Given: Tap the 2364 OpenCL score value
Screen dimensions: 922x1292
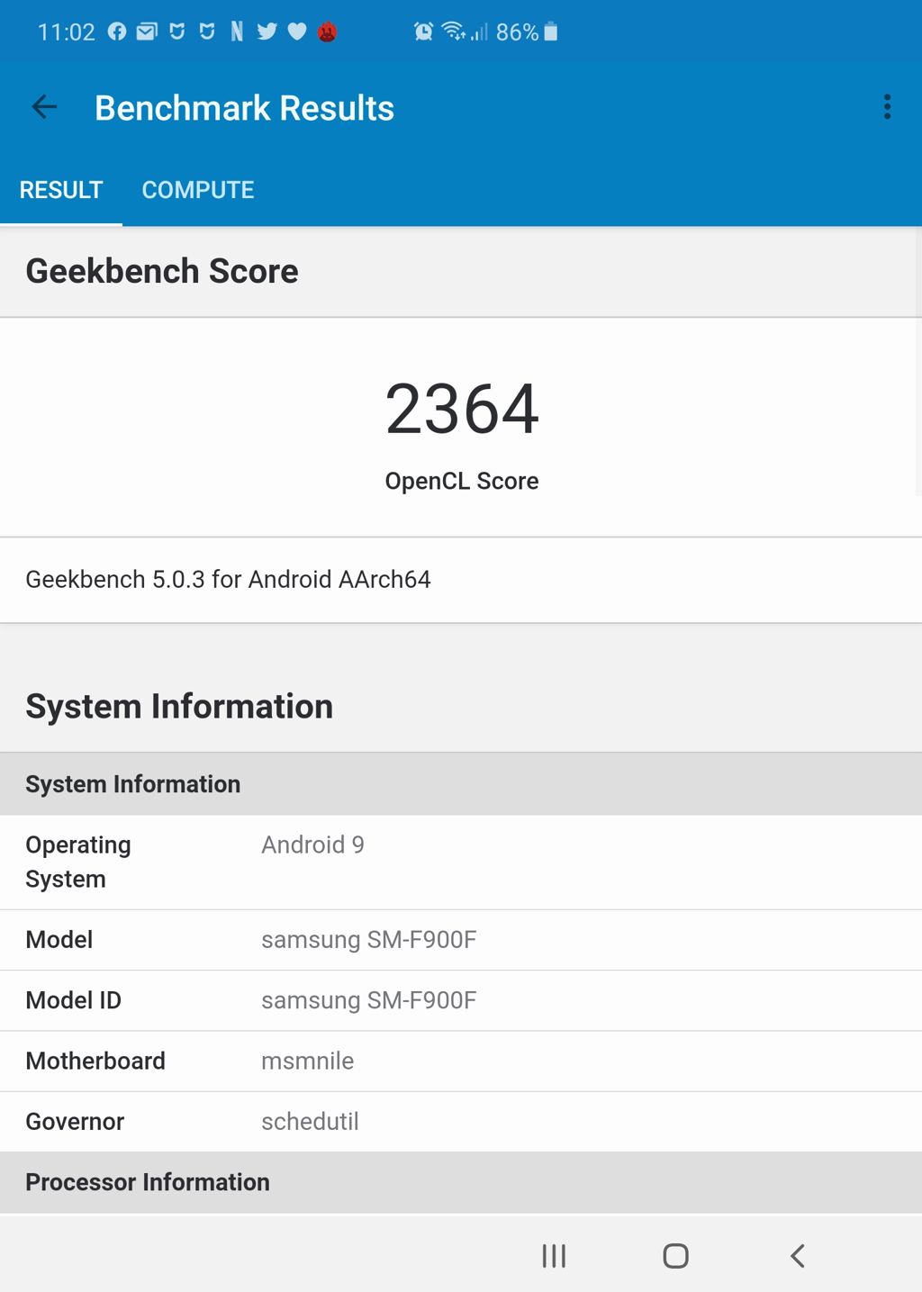Looking at the screenshot, I should pyautogui.click(x=462, y=409).
